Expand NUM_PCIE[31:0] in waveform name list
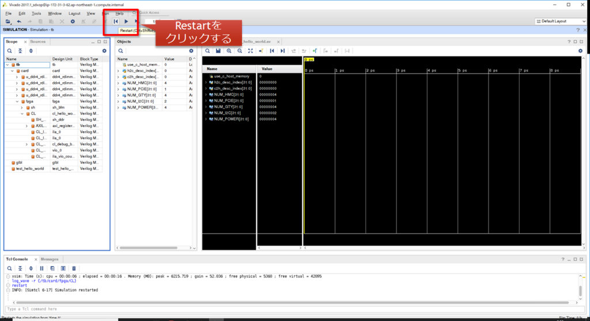This screenshot has width=590, height=321. 206,101
